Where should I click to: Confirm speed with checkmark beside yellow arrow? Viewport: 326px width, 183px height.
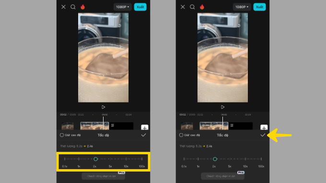tap(263, 135)
